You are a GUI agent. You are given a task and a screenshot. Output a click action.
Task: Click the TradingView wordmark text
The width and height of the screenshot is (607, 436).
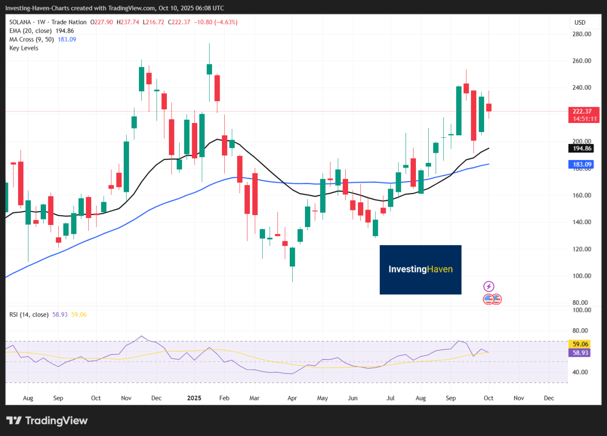coord(56,420)
